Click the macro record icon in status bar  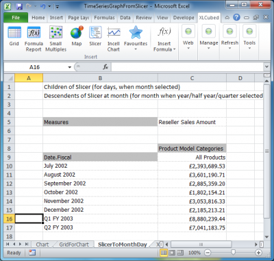point(32,253)
